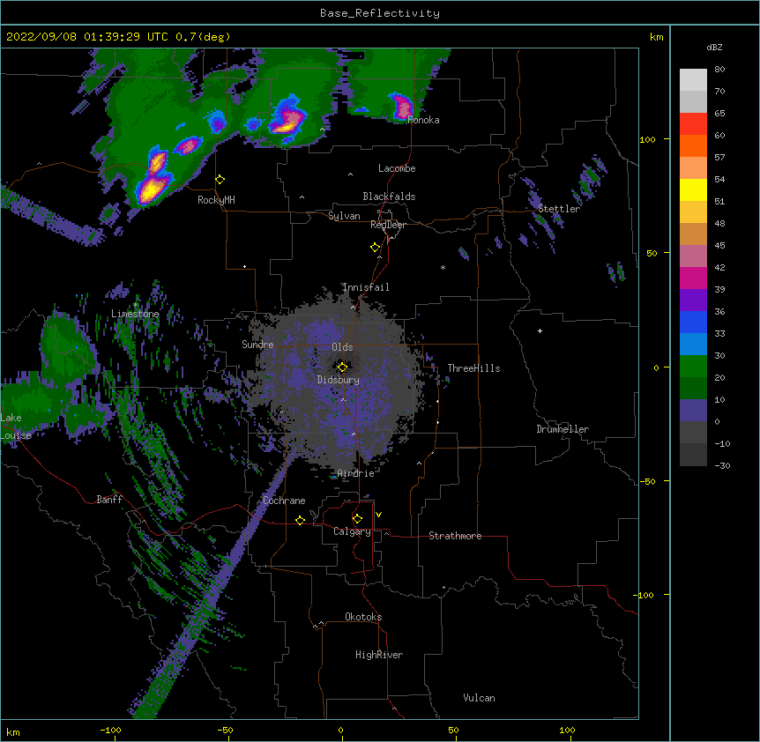Click the yellow diamond marker south of RedDeer
The image size is (760, 742).
pyautogui.click(x=376, y=248)
